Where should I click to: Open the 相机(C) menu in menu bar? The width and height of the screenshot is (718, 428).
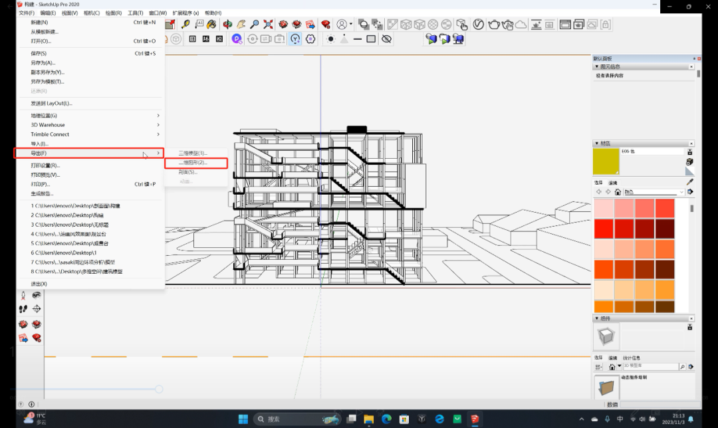pyautogui.click(x=92, y=13)
